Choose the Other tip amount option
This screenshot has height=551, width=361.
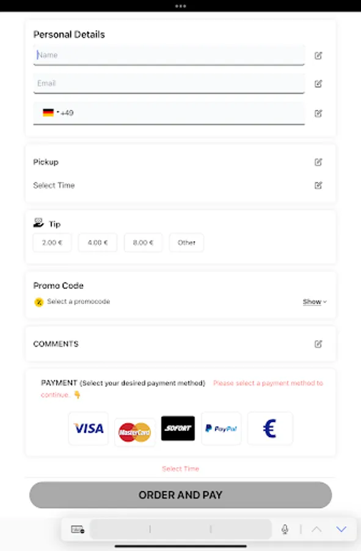186,242
